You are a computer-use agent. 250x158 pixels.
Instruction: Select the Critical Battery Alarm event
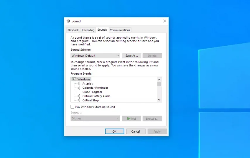click(96, 96)
